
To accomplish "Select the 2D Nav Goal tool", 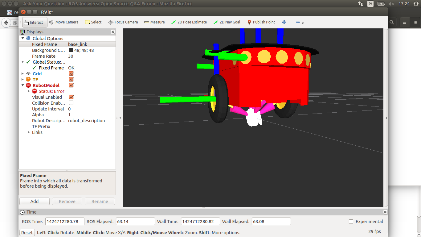I will pyautogui.click(x=227, y=22).
